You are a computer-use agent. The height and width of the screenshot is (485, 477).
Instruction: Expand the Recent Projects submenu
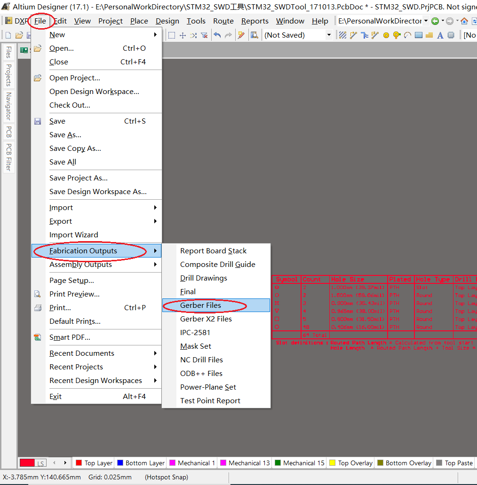tap(96, 367)
